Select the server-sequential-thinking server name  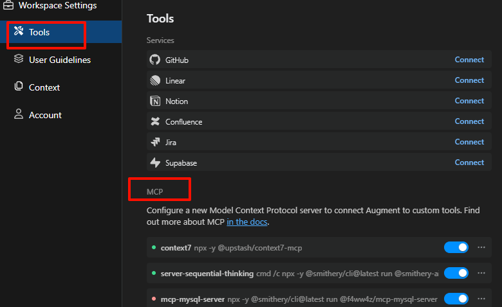207,274
